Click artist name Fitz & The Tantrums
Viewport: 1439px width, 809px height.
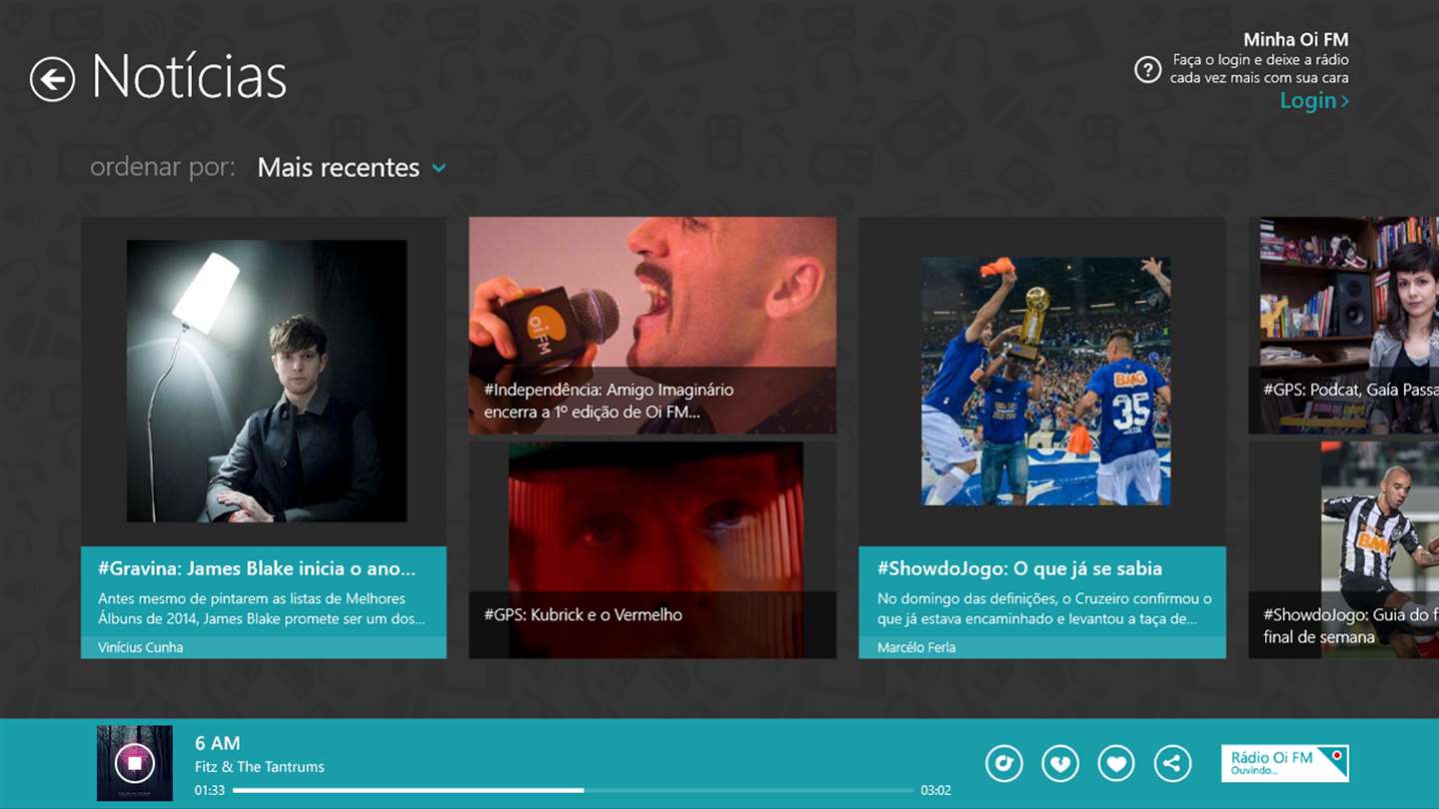tap(260, 767)
